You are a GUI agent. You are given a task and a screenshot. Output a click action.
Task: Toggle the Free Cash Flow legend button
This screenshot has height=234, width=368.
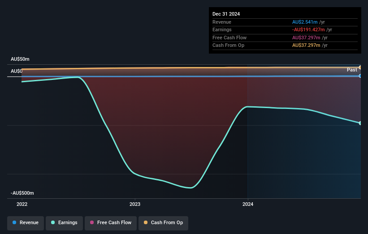111,223
